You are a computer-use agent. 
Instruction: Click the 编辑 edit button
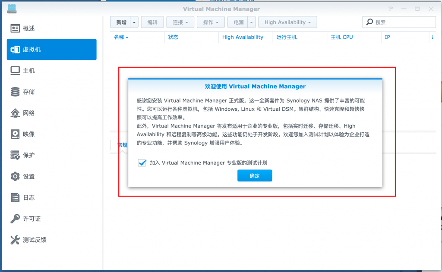tap(152, 22)
